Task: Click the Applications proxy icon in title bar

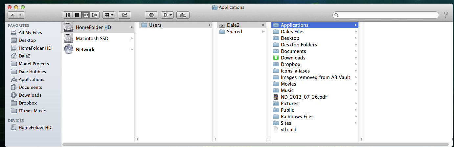Action: (x=215, y=7)
